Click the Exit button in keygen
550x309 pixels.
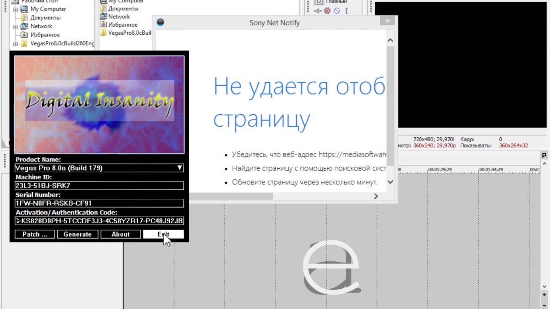point(163,234)
